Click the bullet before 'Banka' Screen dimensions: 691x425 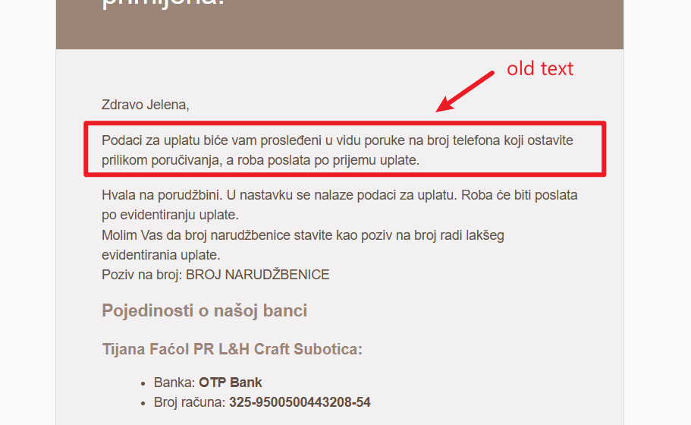pos(143,383)
